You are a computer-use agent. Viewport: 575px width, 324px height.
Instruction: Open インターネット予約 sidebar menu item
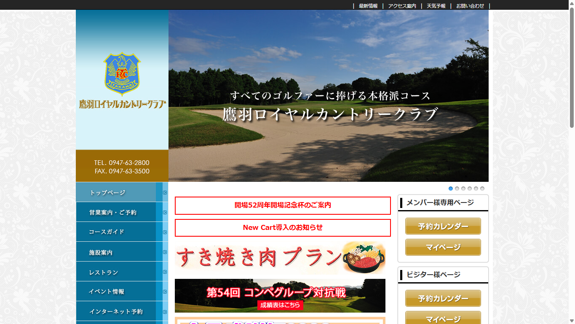coord(122,311)
